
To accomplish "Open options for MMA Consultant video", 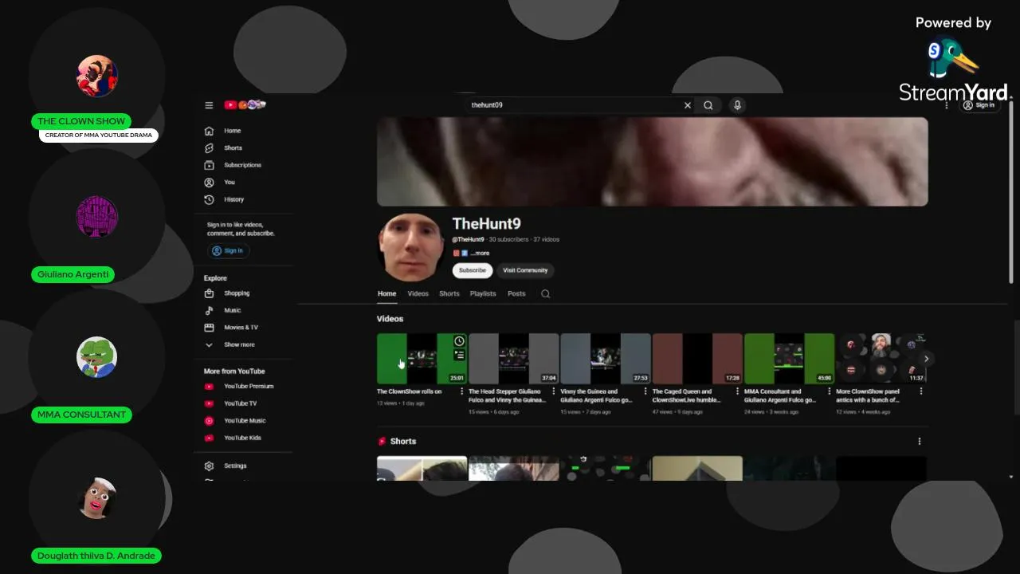I will [829, 391].
